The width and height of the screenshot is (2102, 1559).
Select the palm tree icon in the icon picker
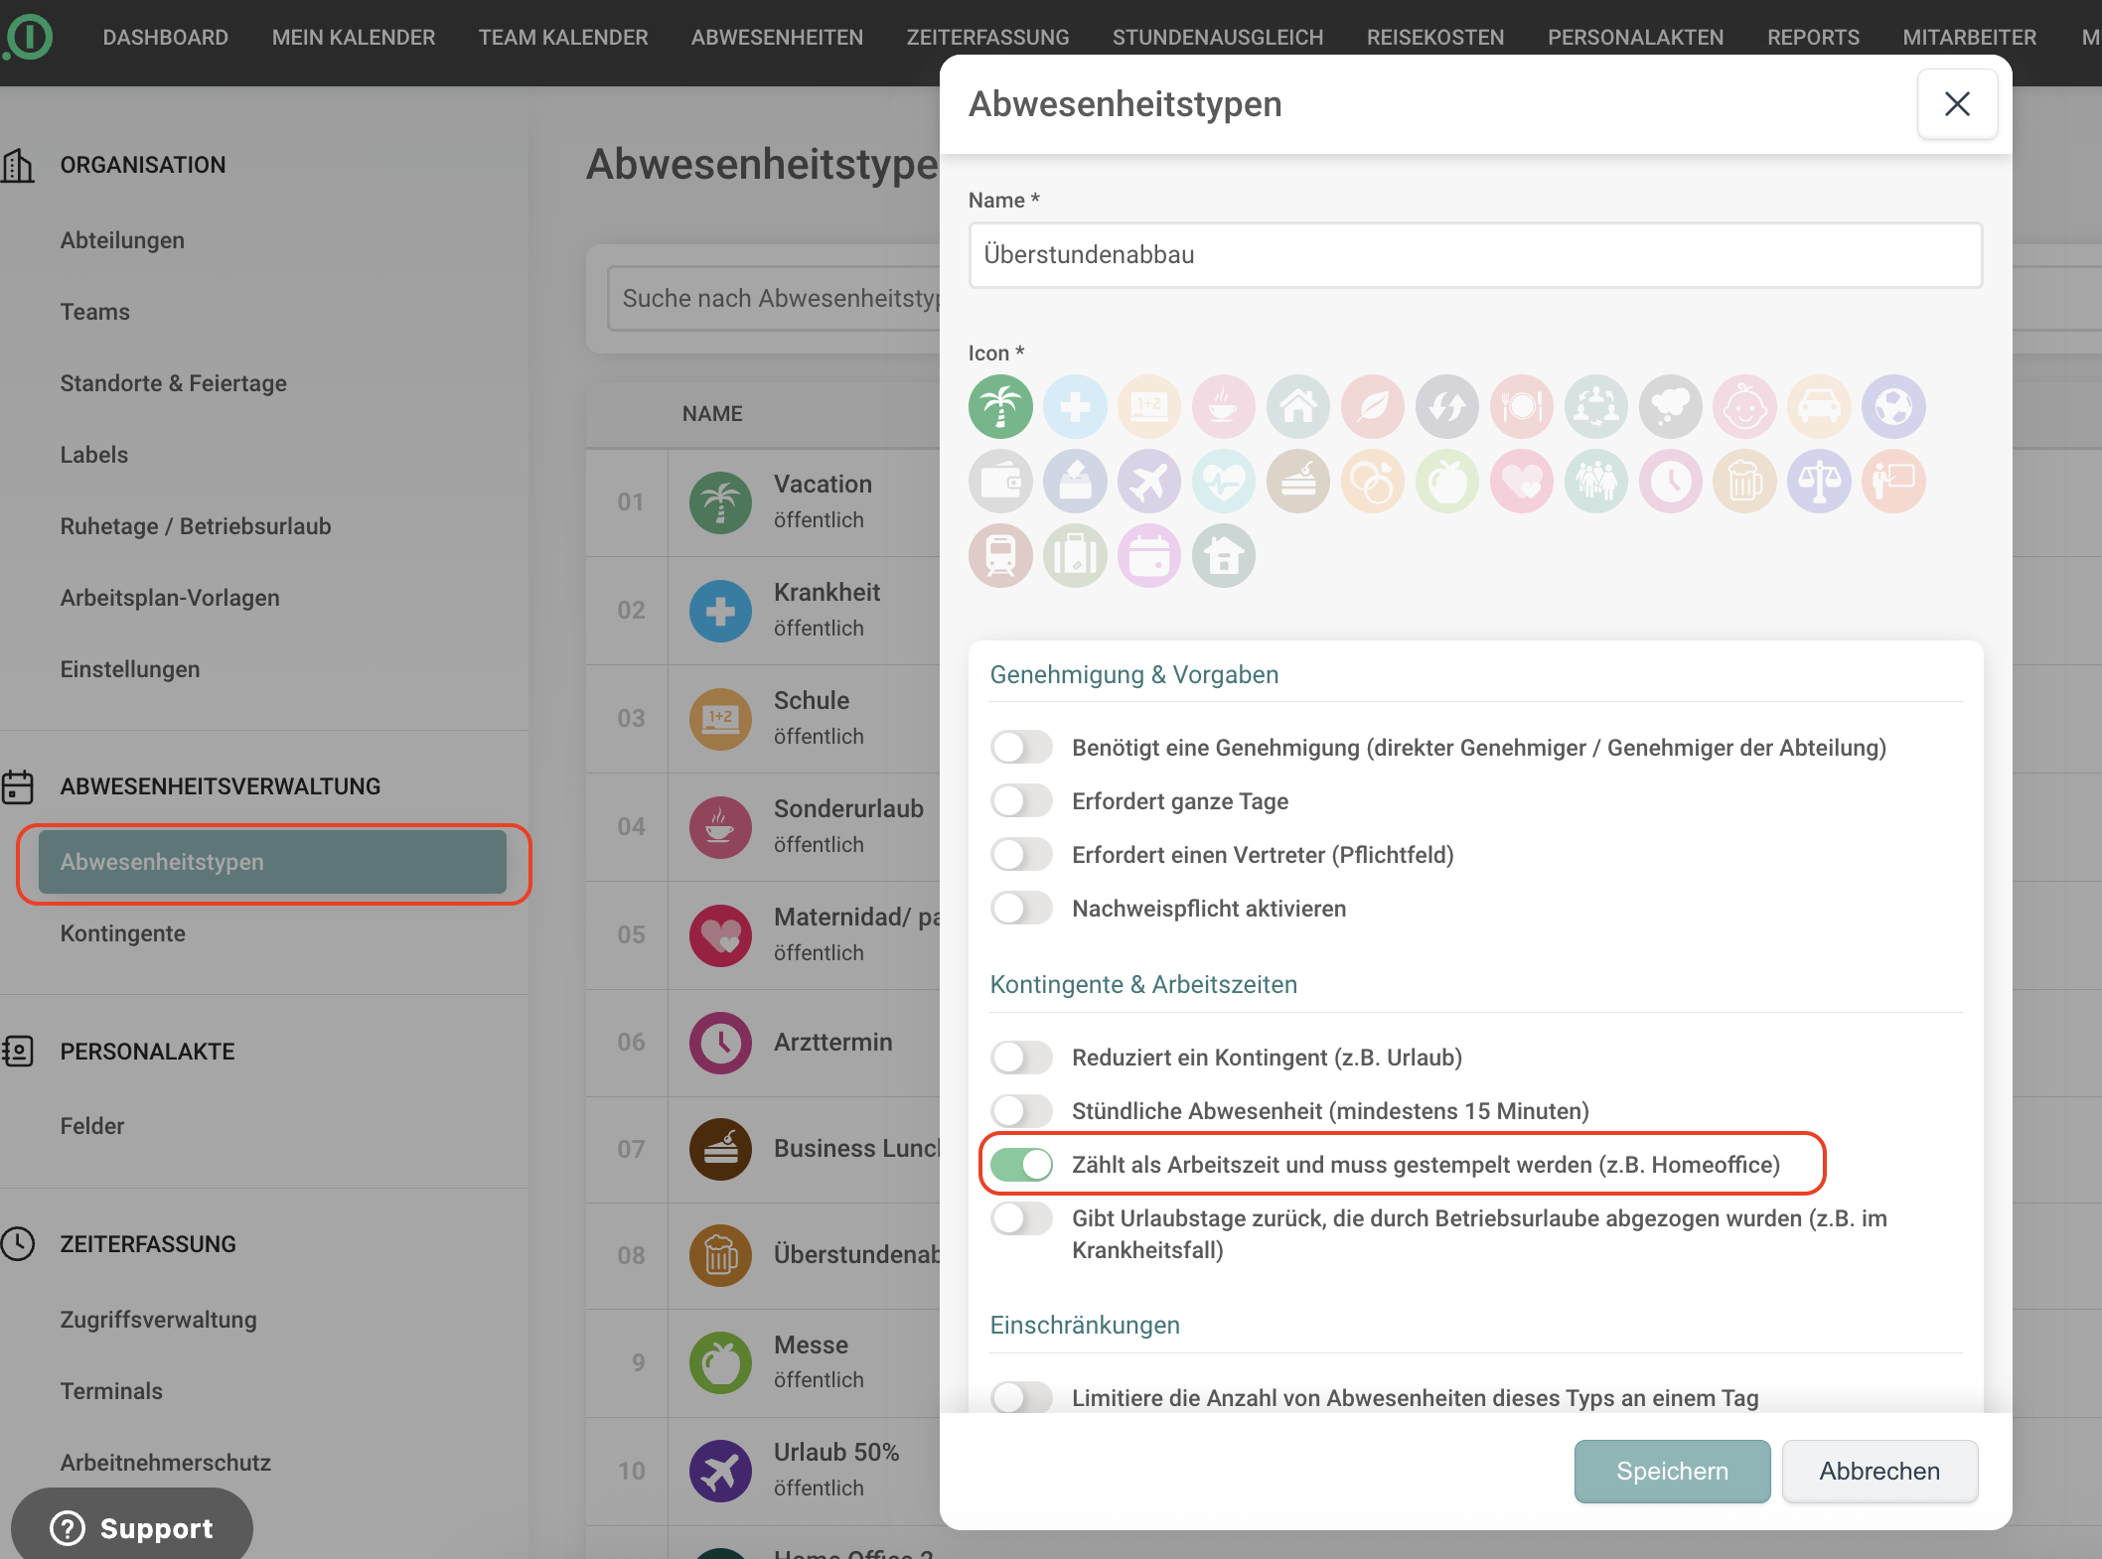[x=1000, y=407]
